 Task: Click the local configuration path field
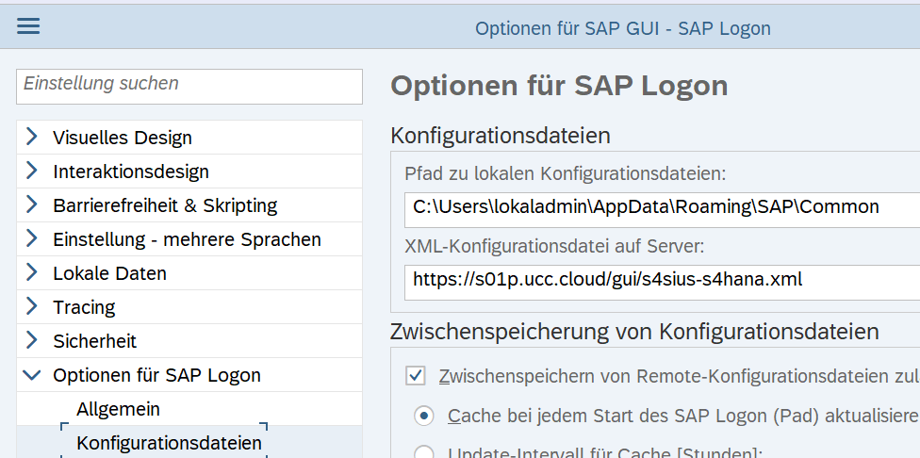[x=662, y=210]
